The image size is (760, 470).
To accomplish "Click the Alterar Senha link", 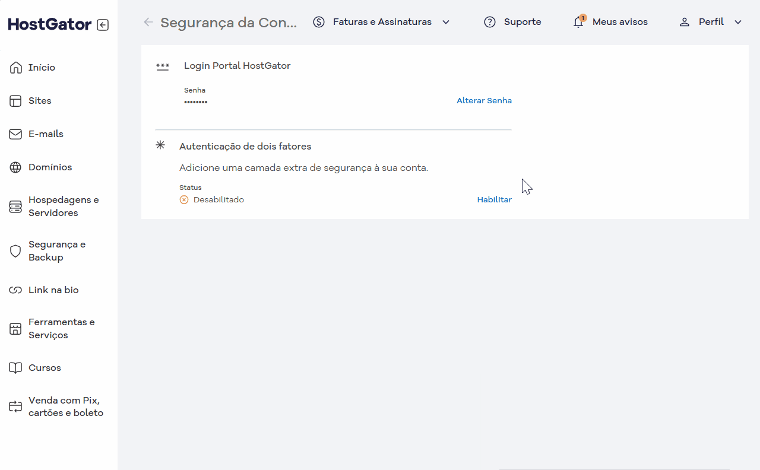I will (484, 101).
